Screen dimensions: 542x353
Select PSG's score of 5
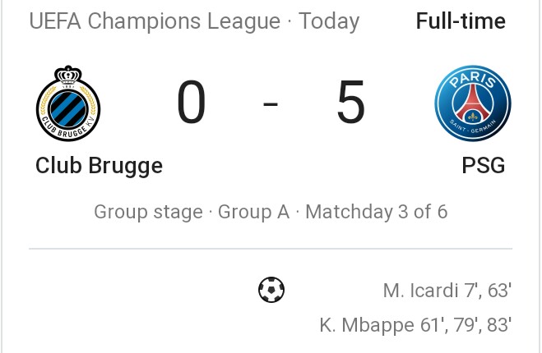point(350,105)
